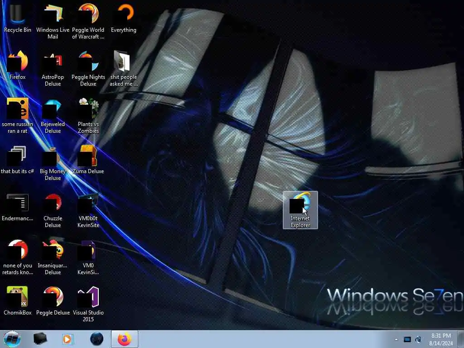The height and width of the screenshot is (348, 464).
Task: Select the Recycle Bin desktop icon
Action: pyautogui.click(x=18, y=18)
